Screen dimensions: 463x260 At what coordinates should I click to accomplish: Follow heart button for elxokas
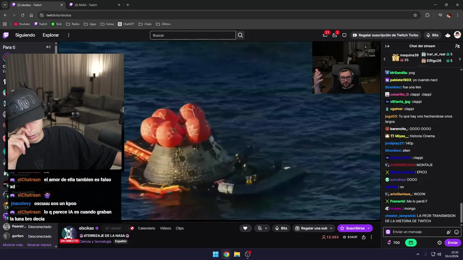pos(245,228)
